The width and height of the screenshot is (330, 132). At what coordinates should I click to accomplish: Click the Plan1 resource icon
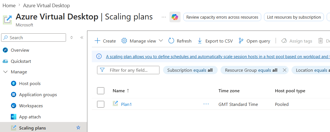(115, 104)
